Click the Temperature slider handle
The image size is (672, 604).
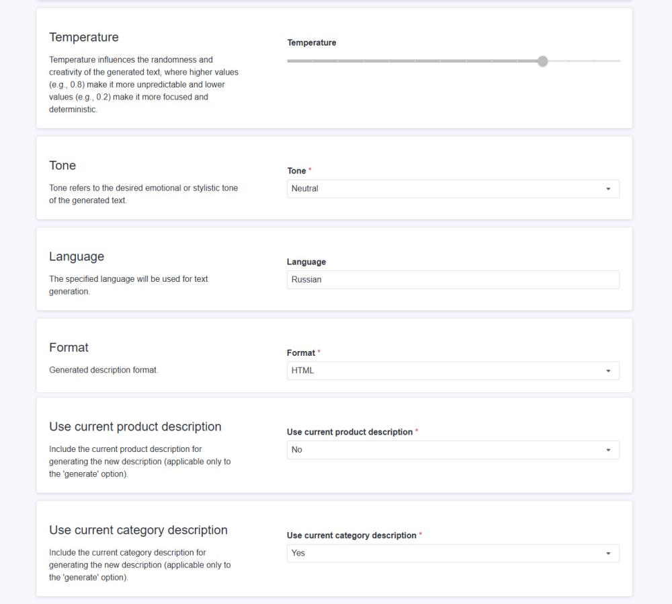[543, 61]
